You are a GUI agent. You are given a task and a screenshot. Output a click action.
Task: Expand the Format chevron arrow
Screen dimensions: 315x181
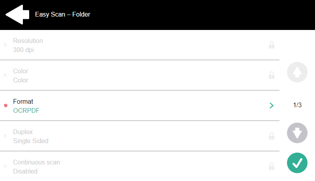tap(271, 106)
